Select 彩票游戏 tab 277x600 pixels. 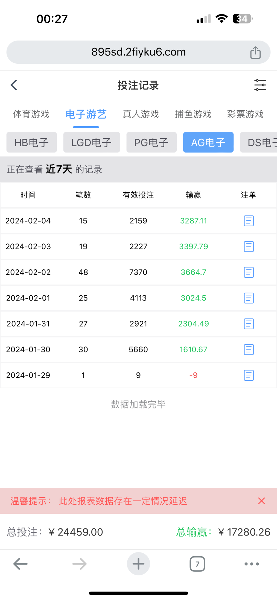pos(245,114)
